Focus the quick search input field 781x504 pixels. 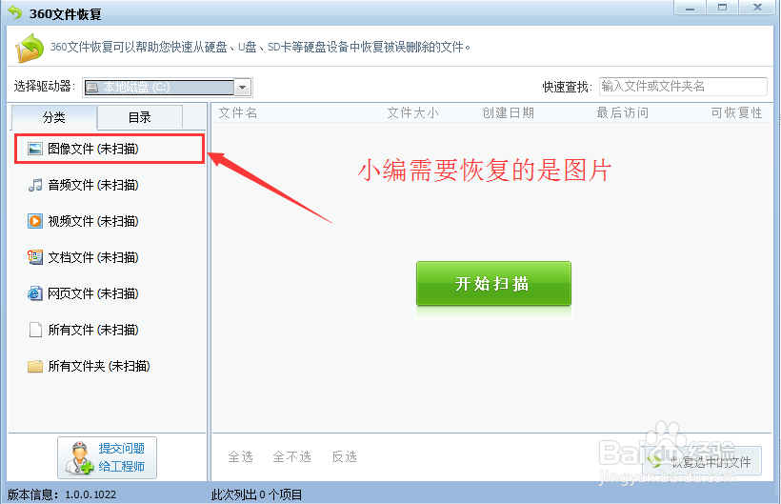683,86
